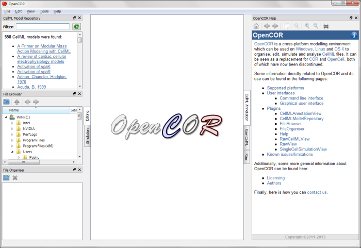The width and height of the screenshot is (361, 248).
Task: Undock the File Browser panel
Action: 74,94
